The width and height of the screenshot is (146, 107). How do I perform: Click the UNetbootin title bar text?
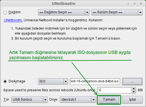tap(64, 4)
